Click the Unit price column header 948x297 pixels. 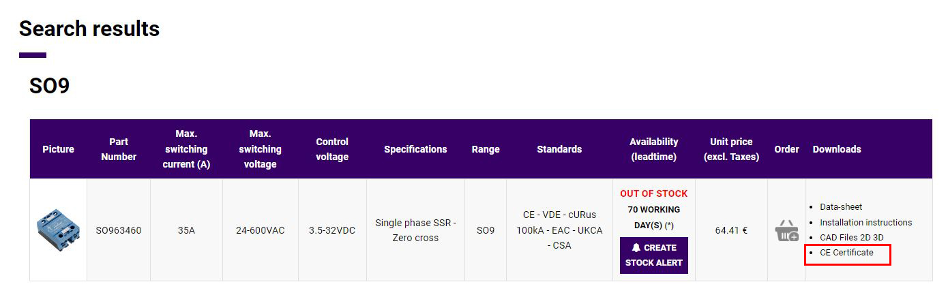731,149
